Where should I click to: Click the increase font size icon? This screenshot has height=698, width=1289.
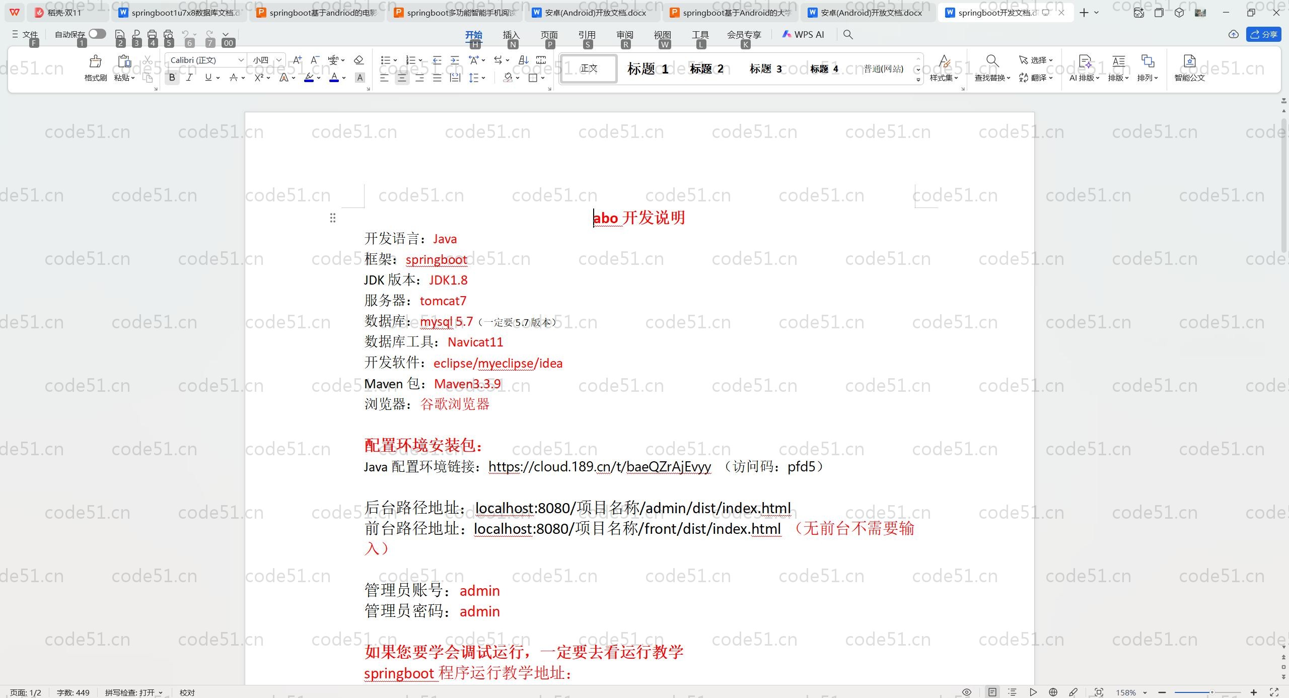point(297,60)
